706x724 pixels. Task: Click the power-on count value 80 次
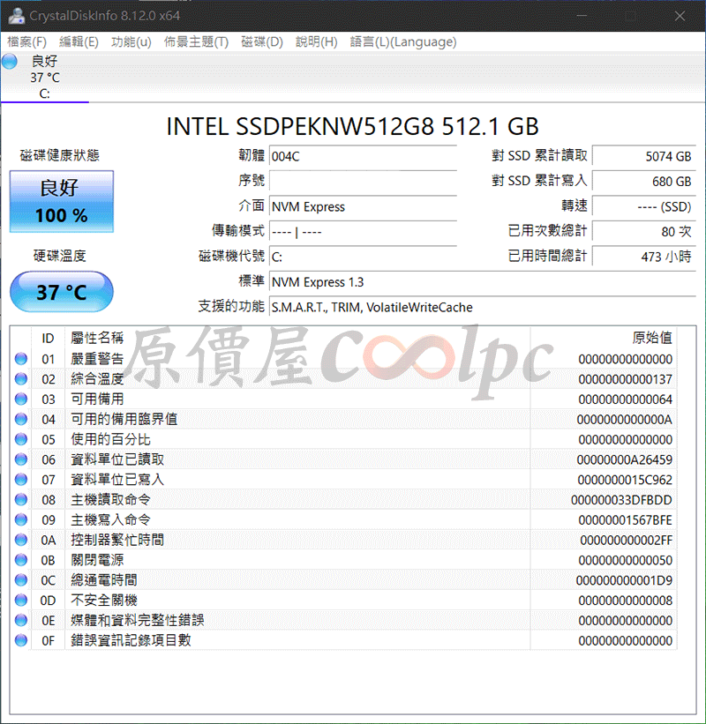pos(643,231)
